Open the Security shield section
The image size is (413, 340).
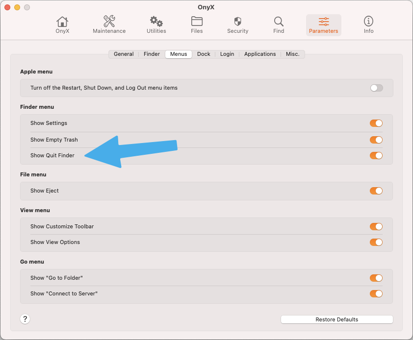click(x=237, y=25)
